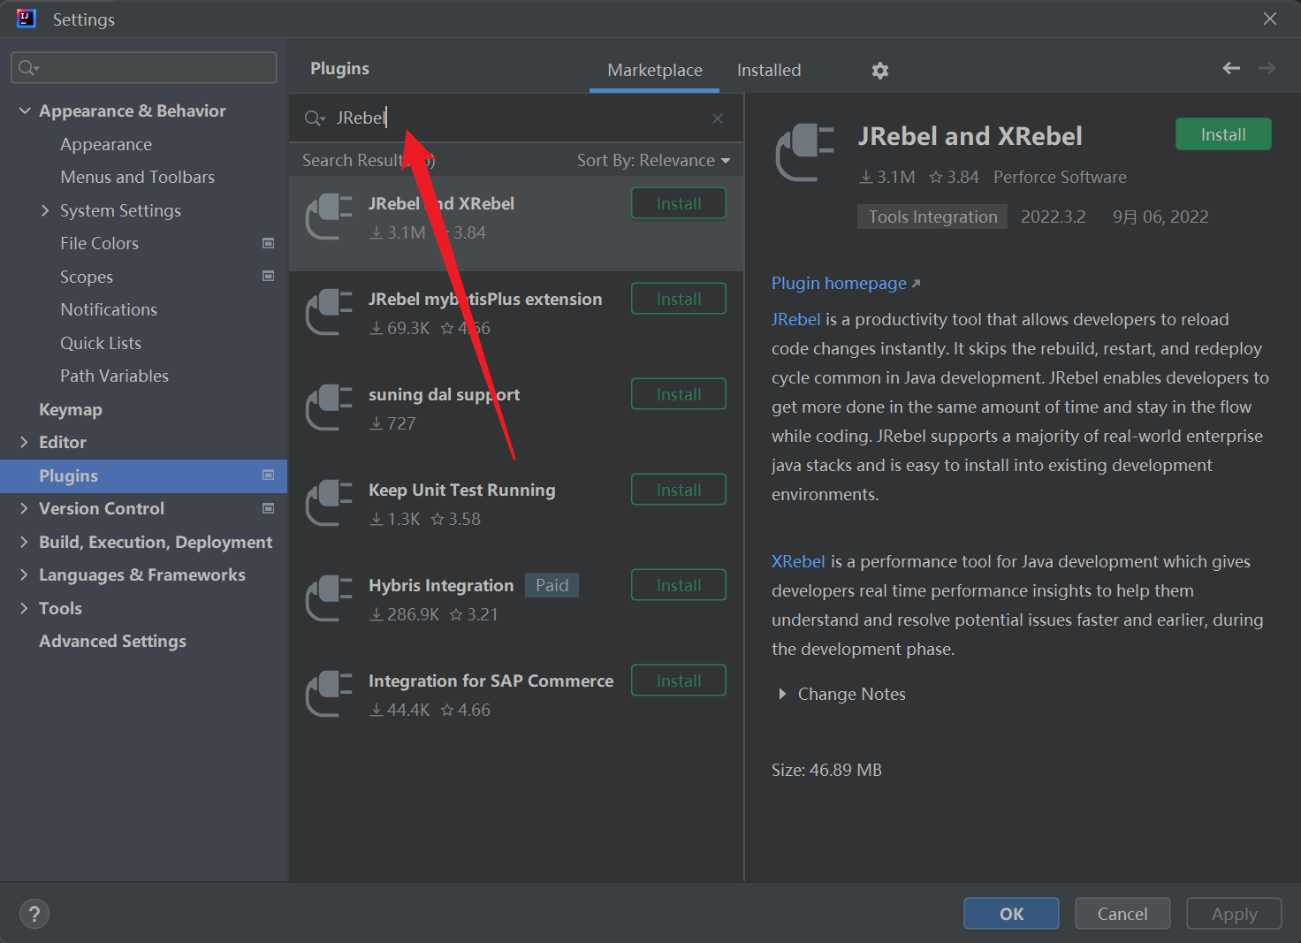Expand the Editor settings node

(x=24, y=442)
